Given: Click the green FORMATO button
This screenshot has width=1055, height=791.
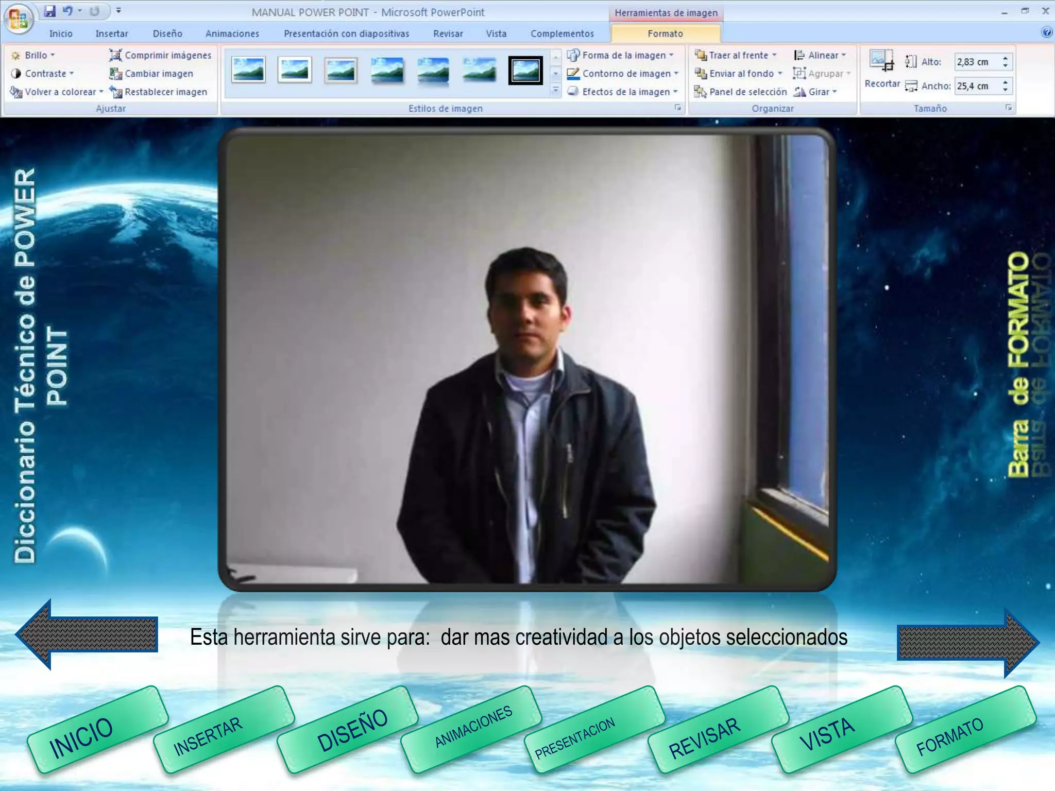Looking at the screenshot, I should [965, 729].
